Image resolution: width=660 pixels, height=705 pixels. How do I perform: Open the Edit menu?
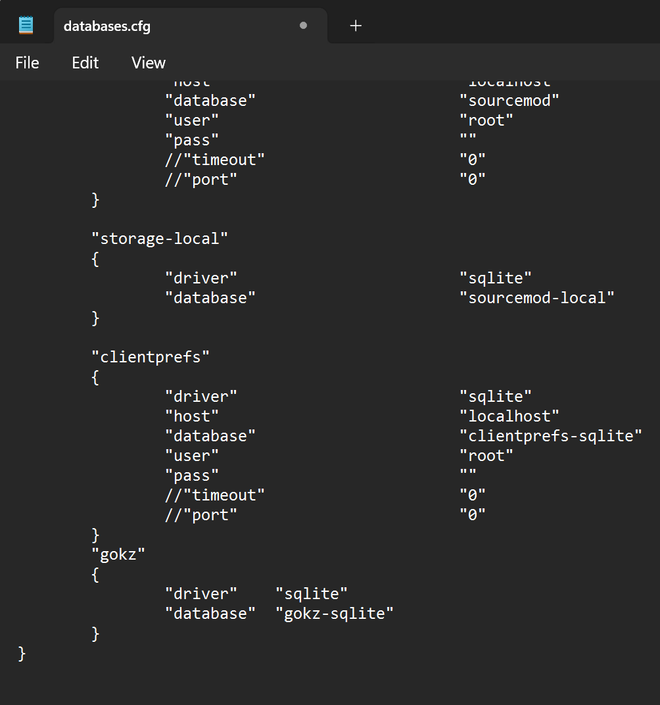[x=84, y=62]
